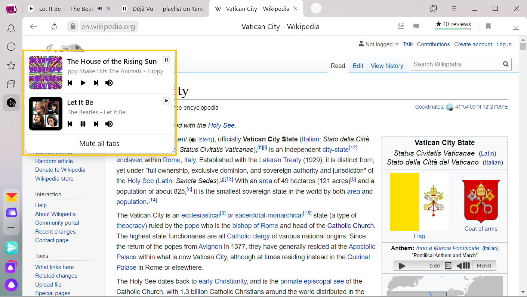Click the Yandex Browser logo icon

pyautogui.click(x=11, y=9)
